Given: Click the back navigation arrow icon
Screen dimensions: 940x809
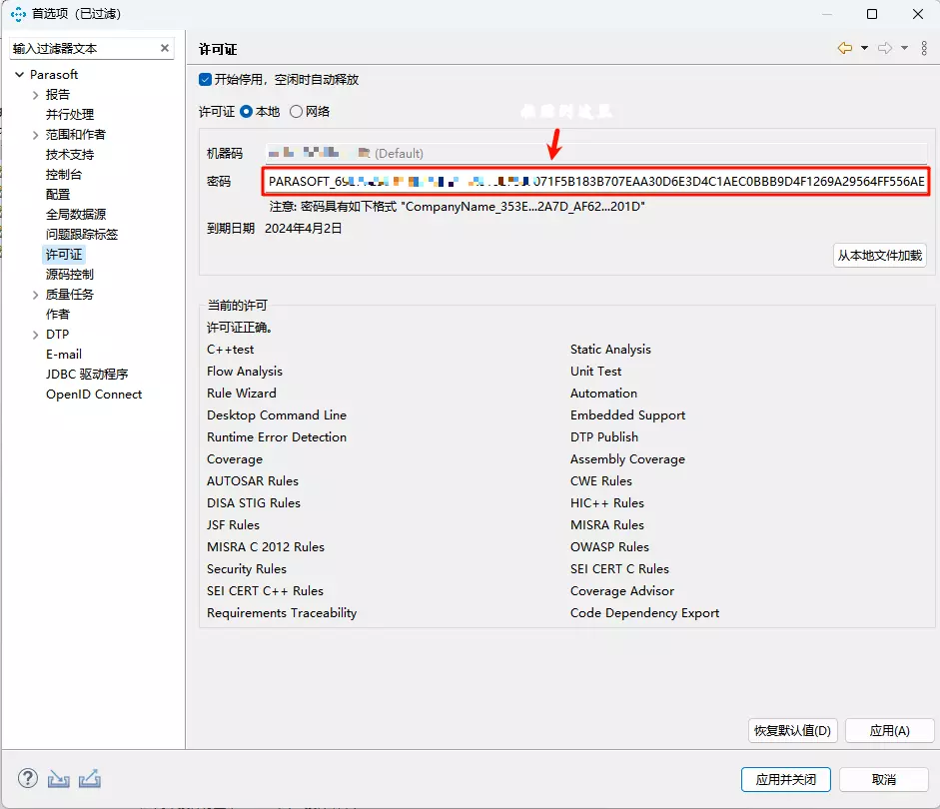Looking at the screenshot, I should point(845,48).
